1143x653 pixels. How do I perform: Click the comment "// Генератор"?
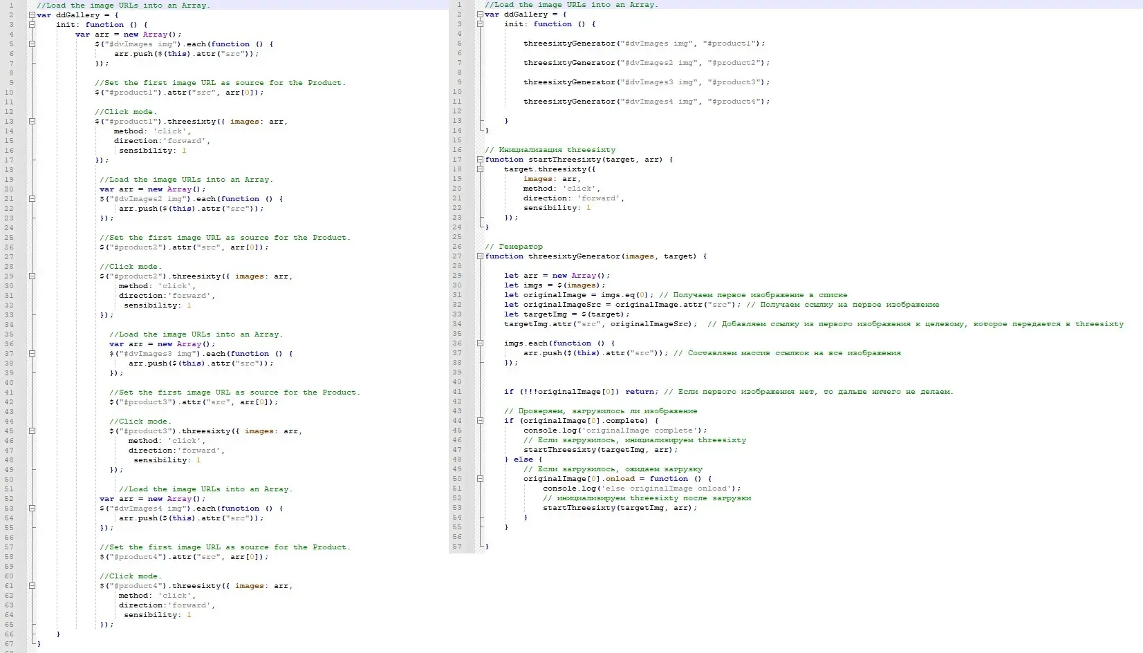click(514, 247)
